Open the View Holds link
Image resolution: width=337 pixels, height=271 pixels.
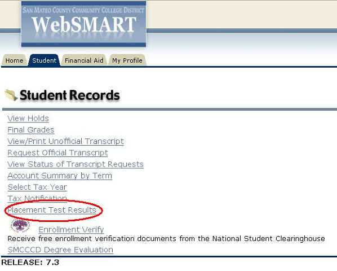(x=28, y=119)
